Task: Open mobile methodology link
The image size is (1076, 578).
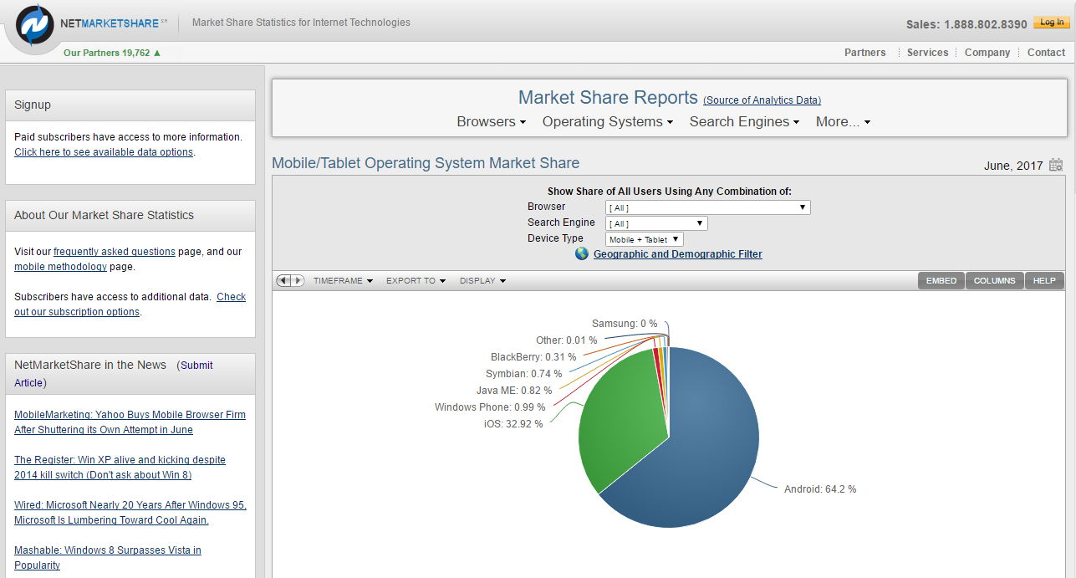Action: click(x=60, y=267)
